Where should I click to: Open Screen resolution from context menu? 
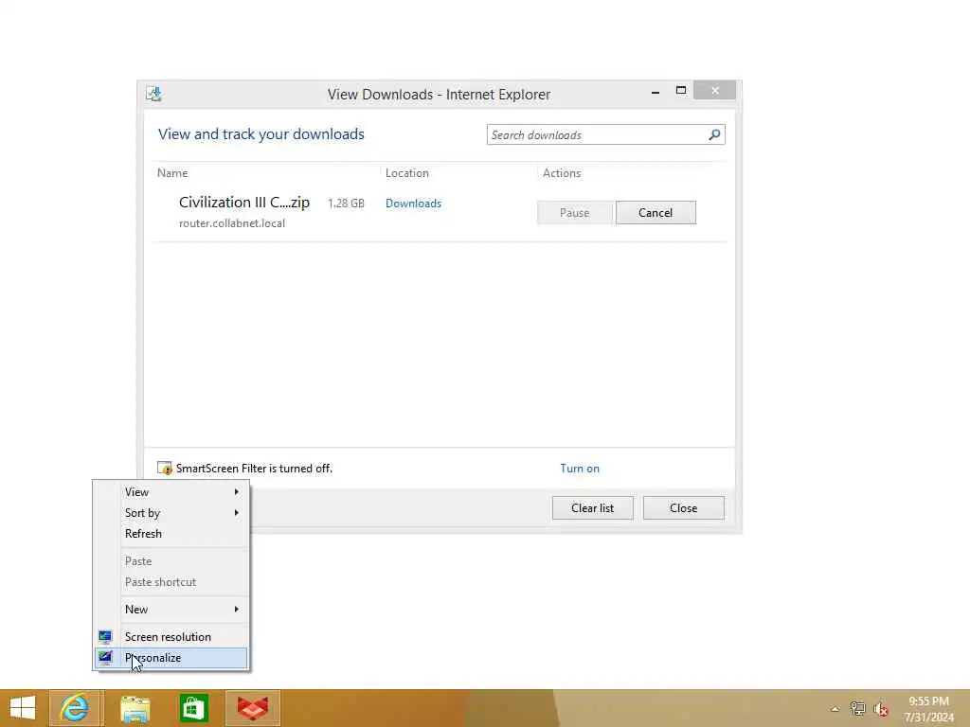pyautogui.click(x=171, y=637)
